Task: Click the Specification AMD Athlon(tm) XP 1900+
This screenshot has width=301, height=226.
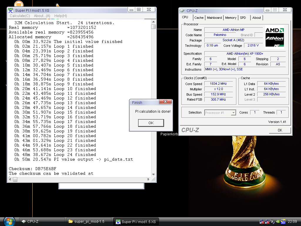Action: pyautogui.click(x=245, y=54)
